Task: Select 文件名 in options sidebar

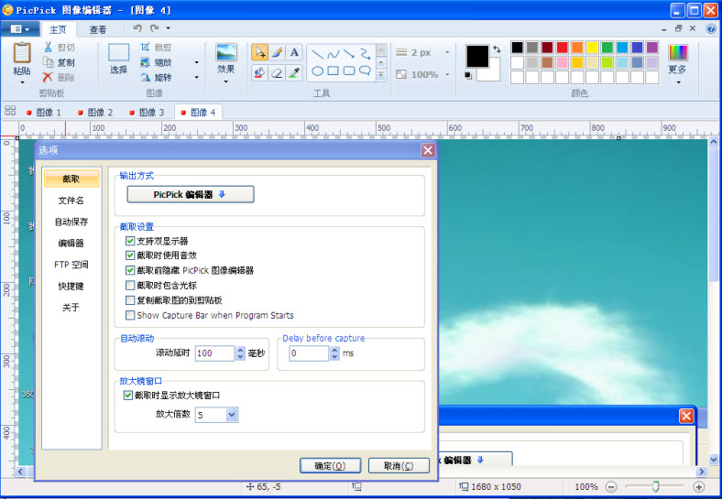Action: (x=71, y=201)
